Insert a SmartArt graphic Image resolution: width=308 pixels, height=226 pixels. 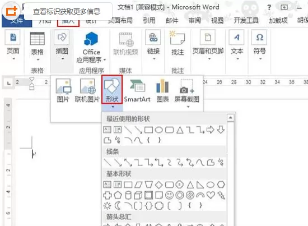[x=137, y=90]
